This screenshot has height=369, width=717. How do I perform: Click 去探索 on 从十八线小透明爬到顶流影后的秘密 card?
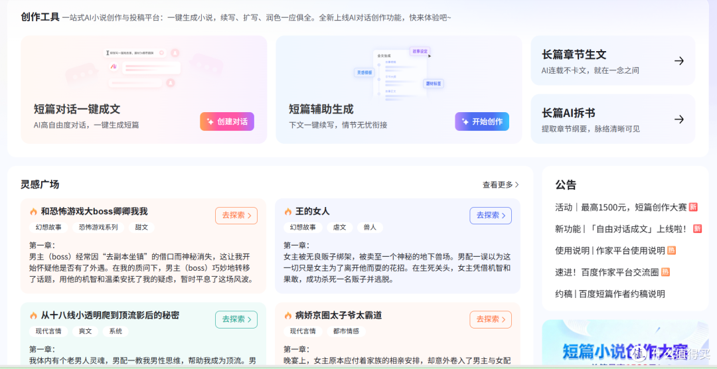[x=236, y=319]
